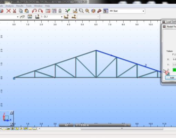
Task: Open the colorful gear calculations icon
Action: point(93,11)
